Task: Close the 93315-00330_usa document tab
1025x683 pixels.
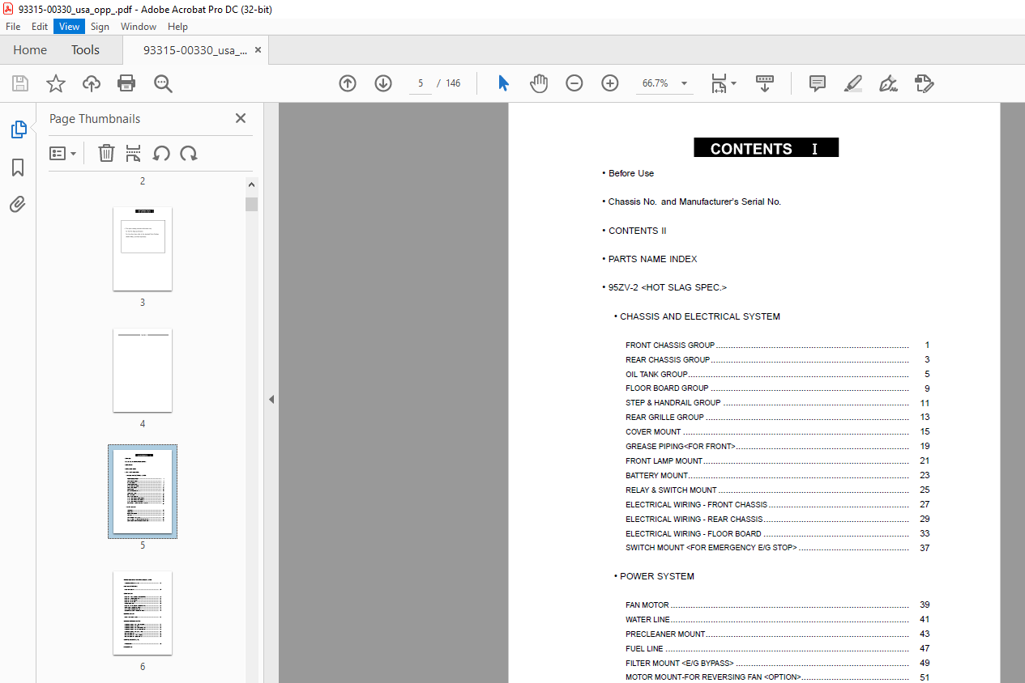Action: tap(258, 50)
